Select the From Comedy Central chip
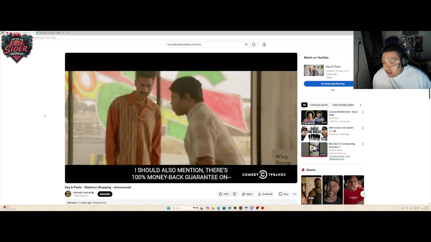Image resolution: width=431 pixels, height=242 pixels. (x=343, y=105)
